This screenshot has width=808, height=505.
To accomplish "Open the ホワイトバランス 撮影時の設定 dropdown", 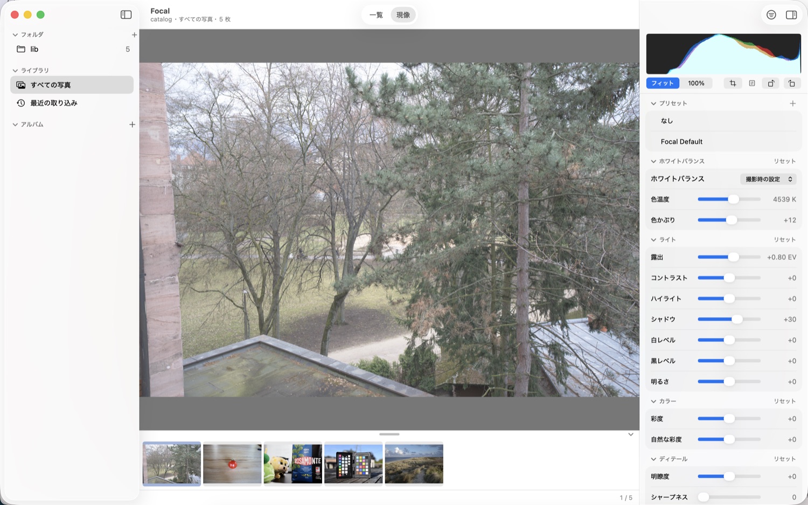I will (769, 179).
